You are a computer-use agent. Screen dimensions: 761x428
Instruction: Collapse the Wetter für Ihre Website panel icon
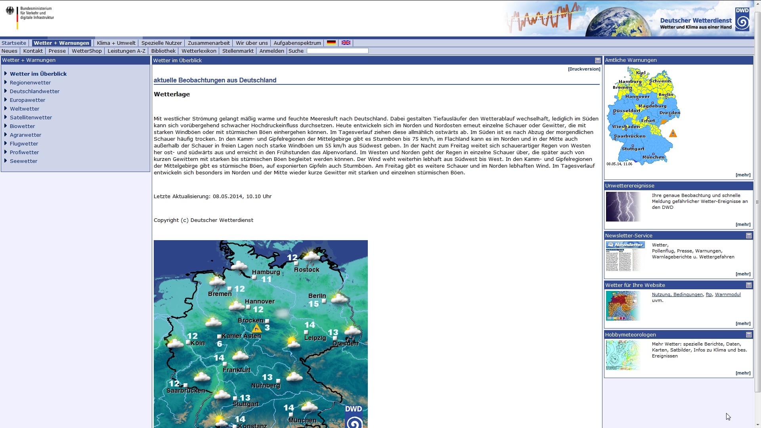click(749, 285)
